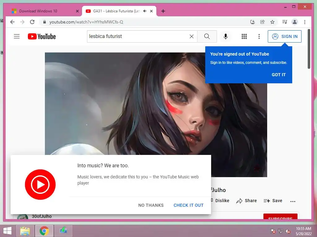Open a new browser tab

click(x=163, y=11)
